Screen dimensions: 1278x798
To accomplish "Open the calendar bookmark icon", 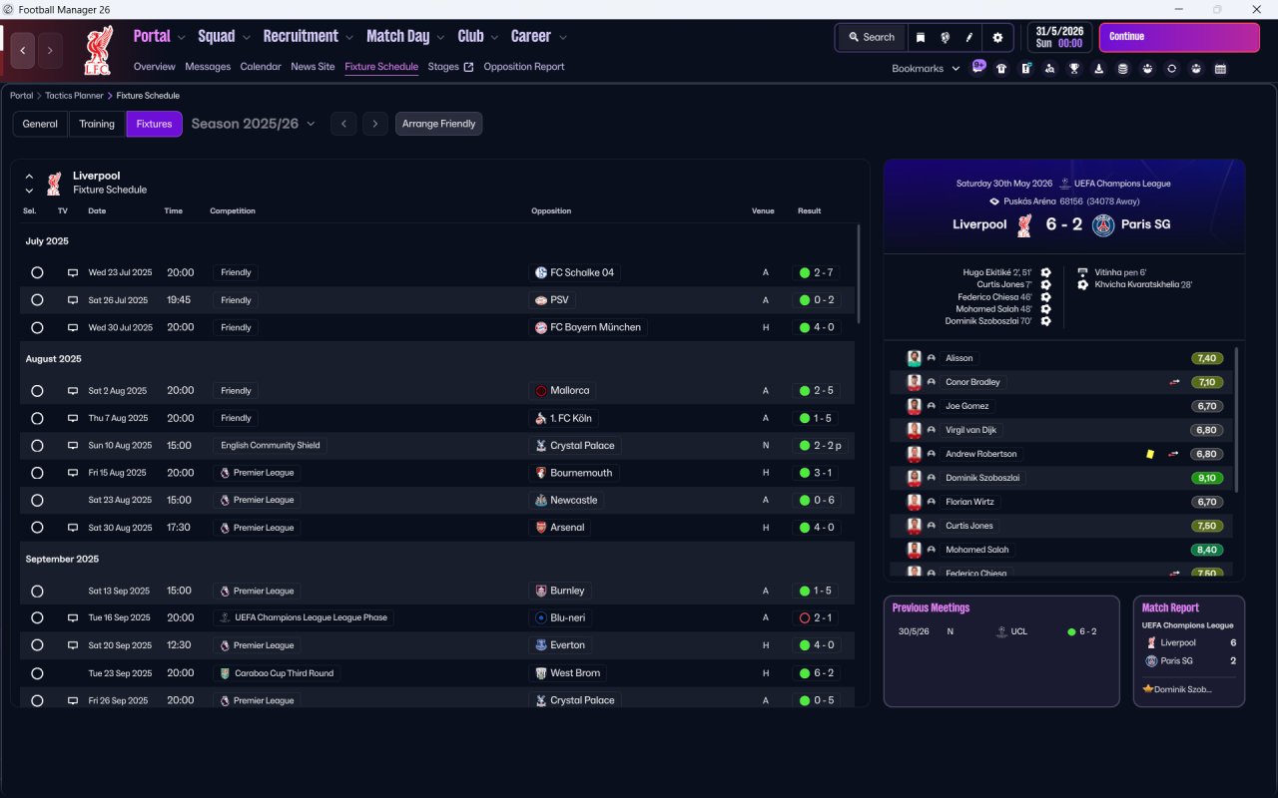I will (x=1220, y=69).
